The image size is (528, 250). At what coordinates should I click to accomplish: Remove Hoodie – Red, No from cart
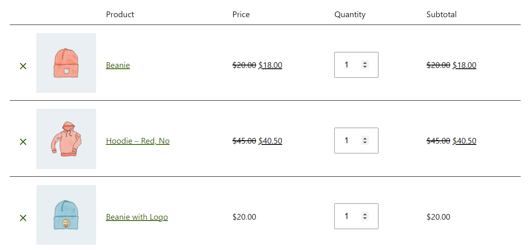pyautogui.click(x=23, y=142)
